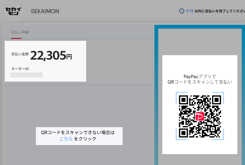Click the redacted order ID value field
245x165 pixels.
[27, 75]
